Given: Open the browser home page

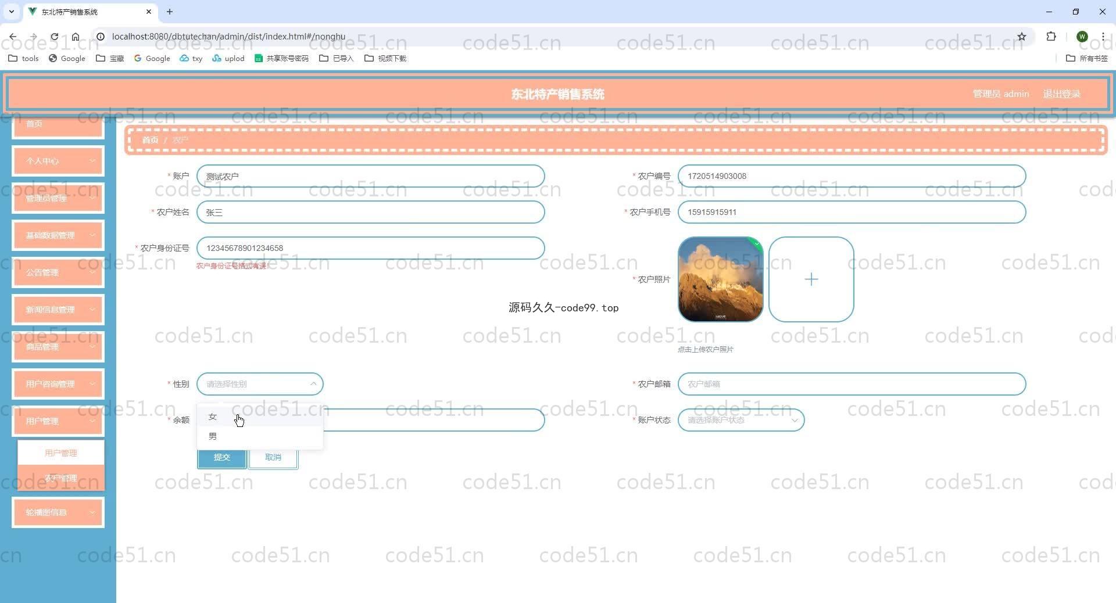Looking at the screenshot, I should pyautogui.click(x=76, y=37).
